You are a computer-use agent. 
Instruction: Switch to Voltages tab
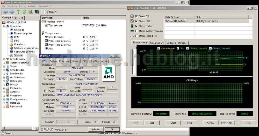click(171, 43)
